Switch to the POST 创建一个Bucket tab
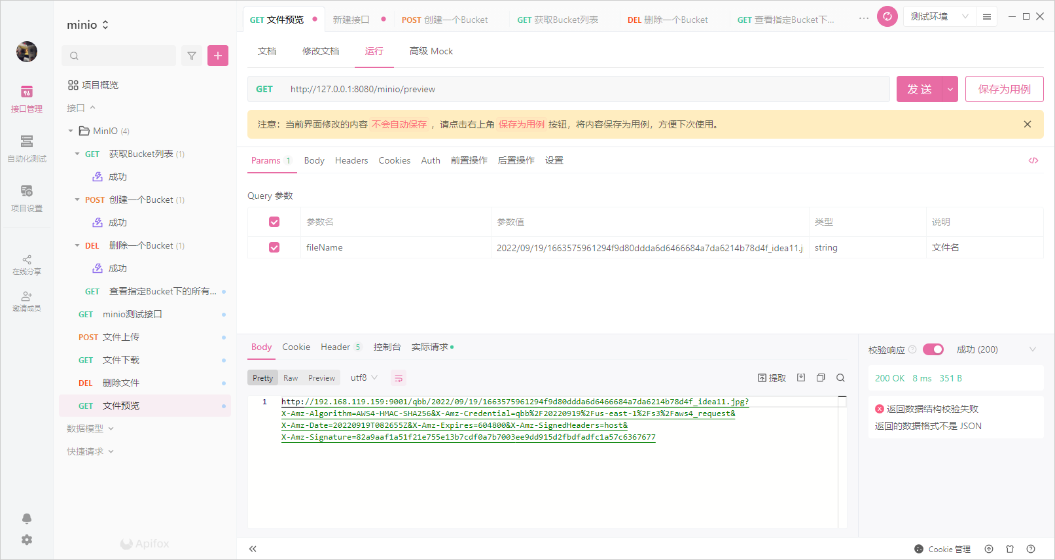The width and height of the screenshot is (1055, 560). (445, 20)
